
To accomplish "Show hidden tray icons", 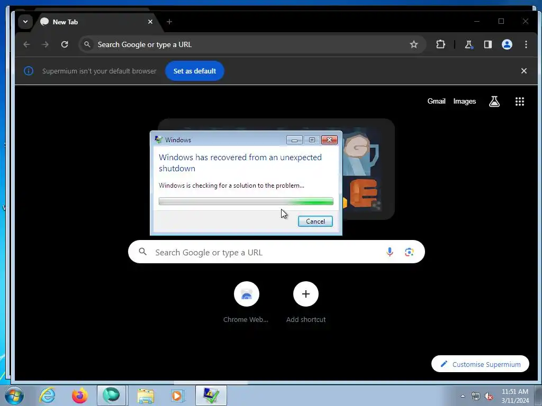I will click(463, 396).
